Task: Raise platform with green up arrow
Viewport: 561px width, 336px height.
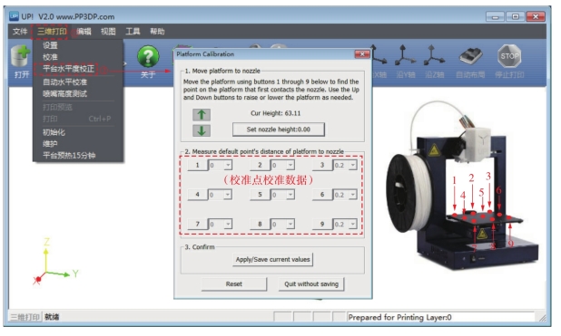Action: coord(202,115)
